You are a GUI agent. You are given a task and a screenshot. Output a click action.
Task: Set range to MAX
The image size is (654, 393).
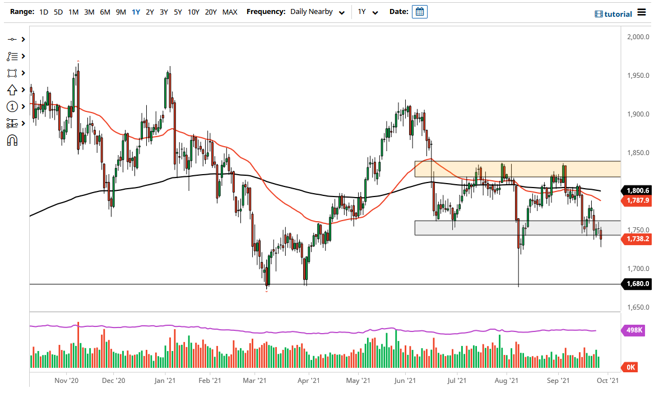click(230, 12)
